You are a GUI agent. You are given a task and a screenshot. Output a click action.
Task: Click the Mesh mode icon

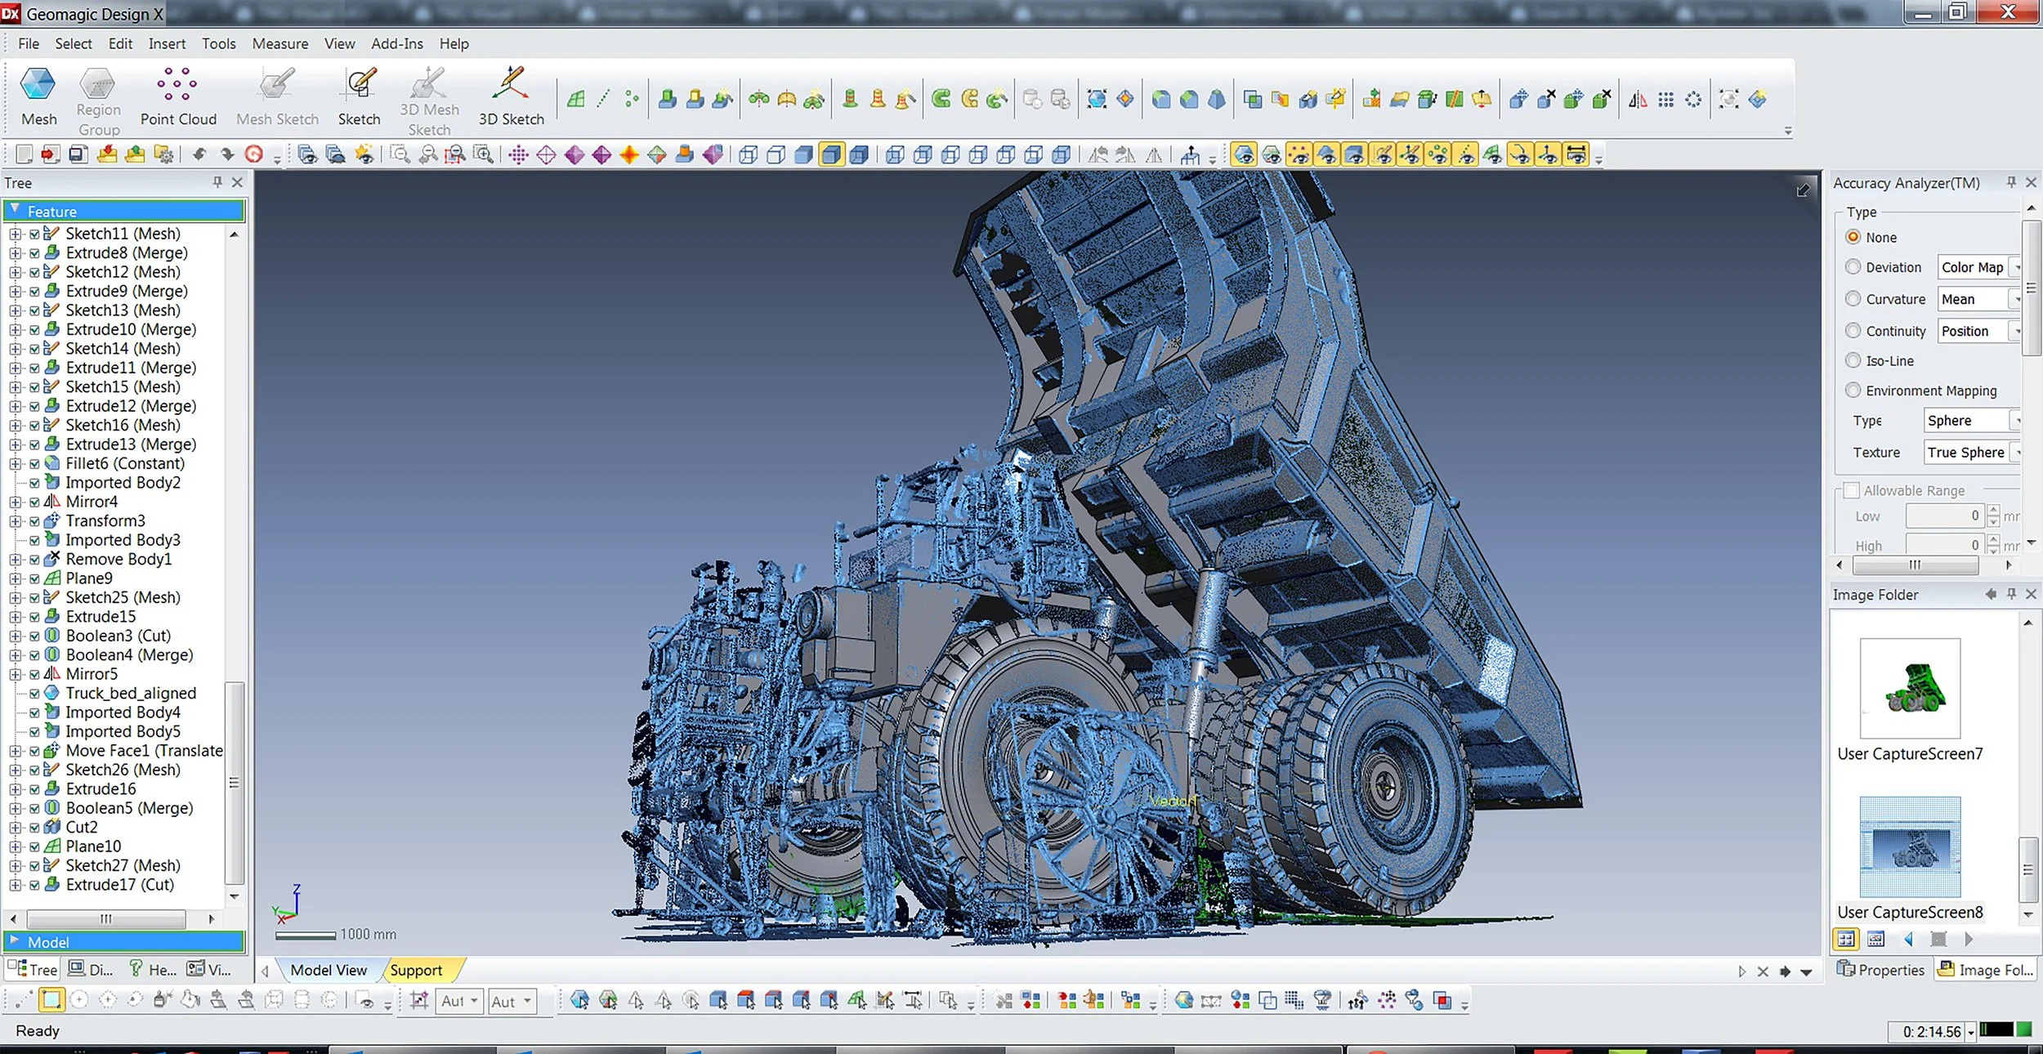(38, 84)
